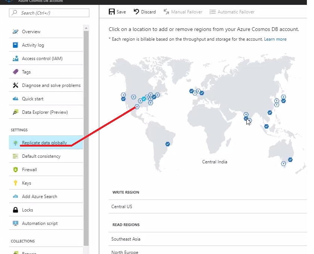Click the Locks padlock icon
Image resolution: width=314 pixels, height=254 pixels.
15,210
